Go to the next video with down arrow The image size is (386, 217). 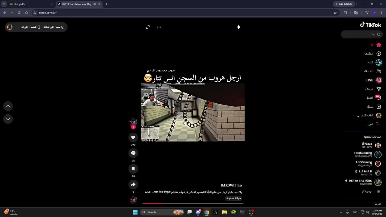(8, 119)
